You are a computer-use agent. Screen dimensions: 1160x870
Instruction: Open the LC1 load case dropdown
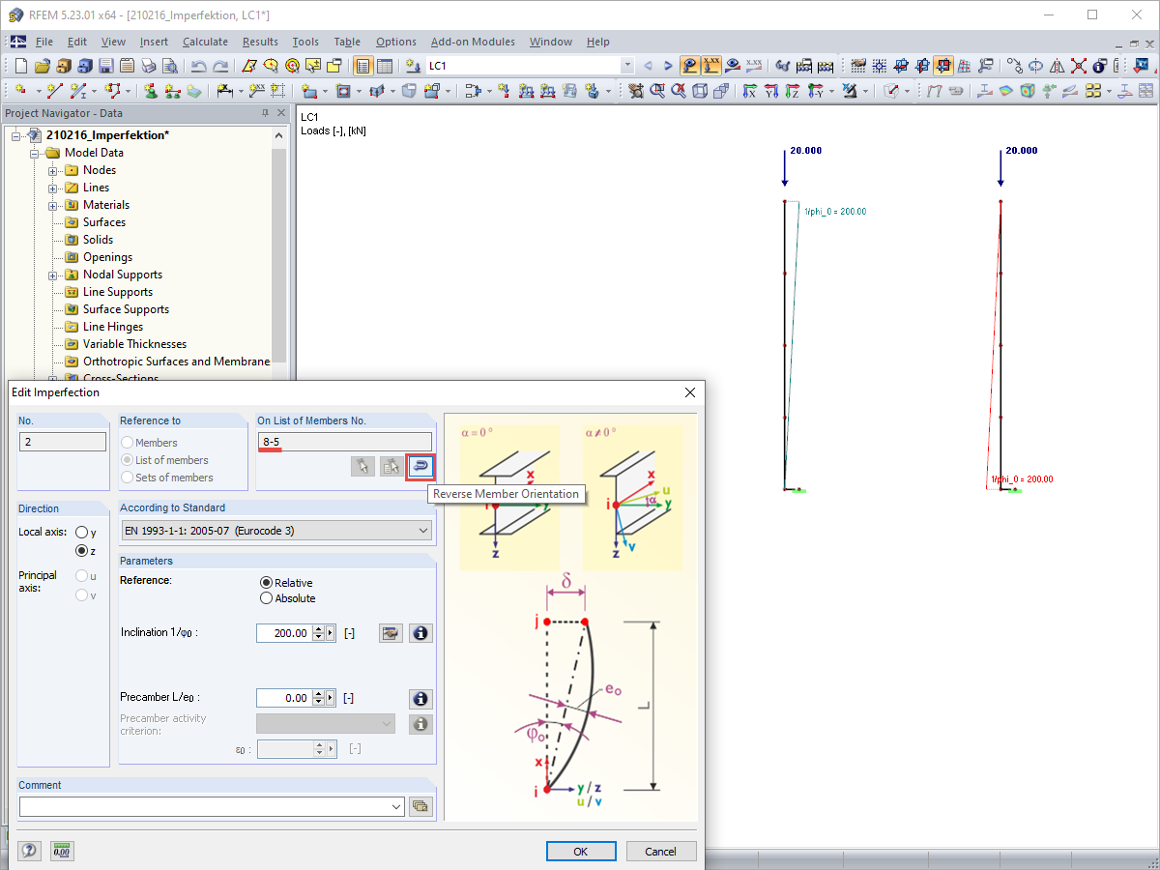click(x=626, y=66)
